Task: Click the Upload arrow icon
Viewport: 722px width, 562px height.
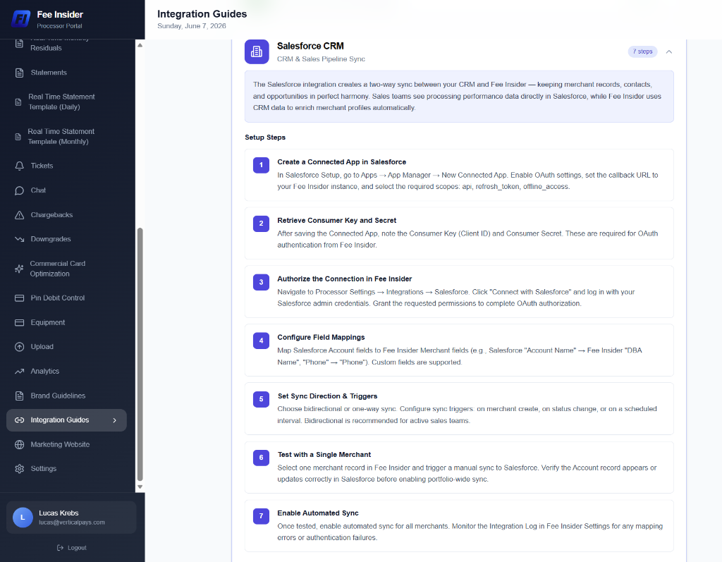Action: pyautogui.click(x=19, y=347)
